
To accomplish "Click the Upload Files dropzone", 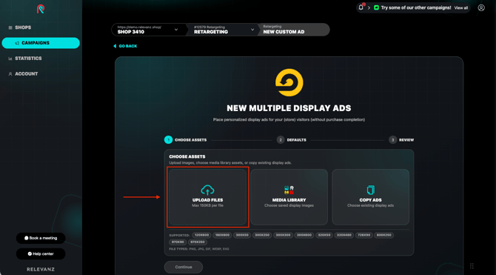I will click(x=207, y=196).
